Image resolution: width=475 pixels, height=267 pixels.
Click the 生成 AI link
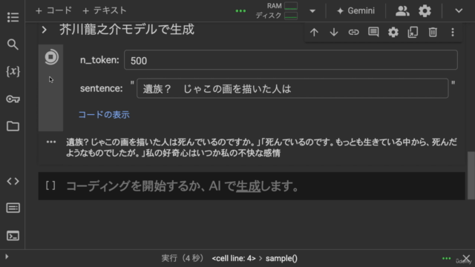tap(248, 186)
